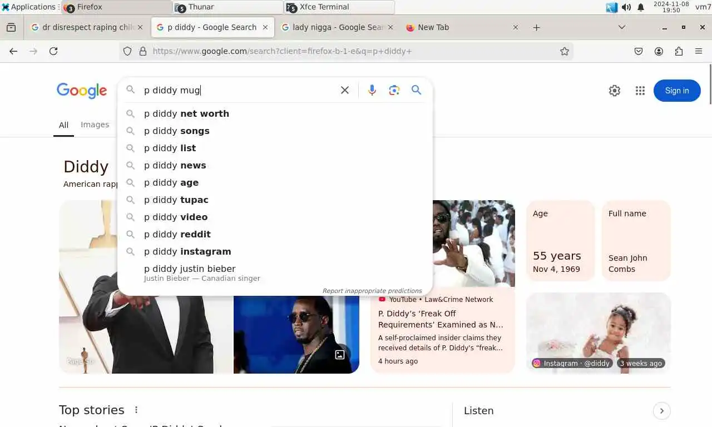
Task: Choose suggestion 'p diddy video'
Action: [x=275, y=217]
